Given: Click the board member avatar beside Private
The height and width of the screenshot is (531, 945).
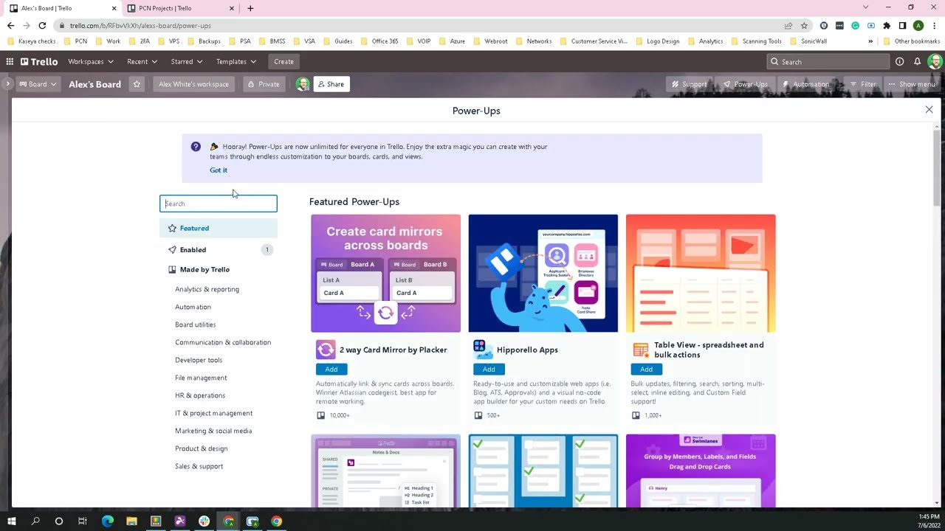Looking at the screenshot, I should pos(303,84).
